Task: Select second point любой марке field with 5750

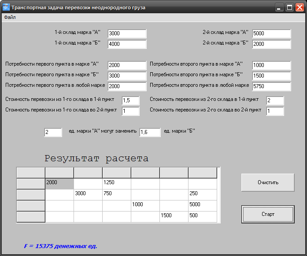Action: (x=271, y=86)
